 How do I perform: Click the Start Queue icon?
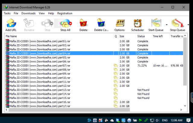[156, 24]
